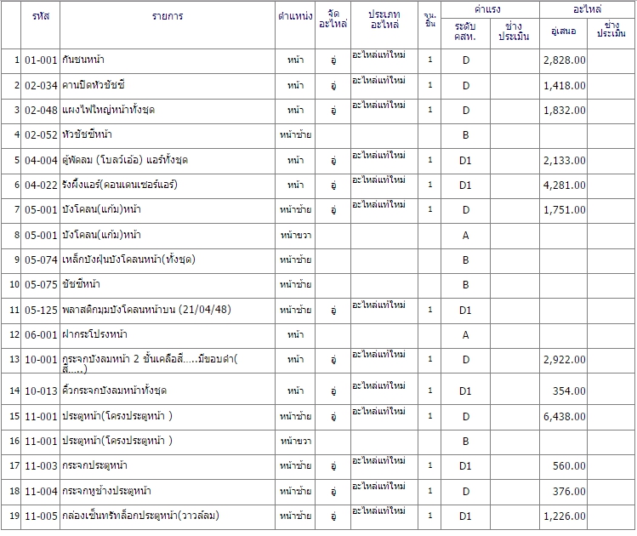Select code cell 04-022

pos(41,185)
